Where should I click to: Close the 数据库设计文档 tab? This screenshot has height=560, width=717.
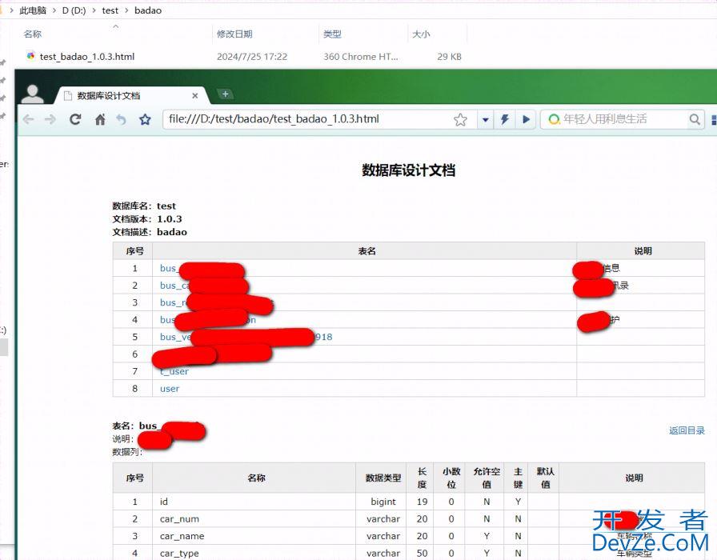pyautogui.click(x=195, y=95)
